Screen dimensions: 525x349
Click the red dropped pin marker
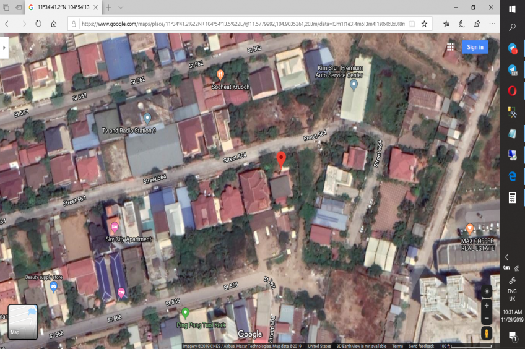281,160
